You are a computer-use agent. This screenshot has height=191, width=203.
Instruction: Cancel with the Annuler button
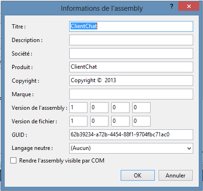coord(175,176)
